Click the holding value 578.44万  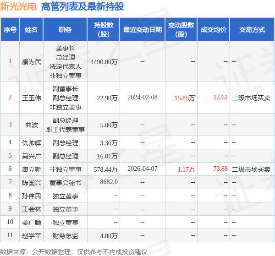pos(105,169)
